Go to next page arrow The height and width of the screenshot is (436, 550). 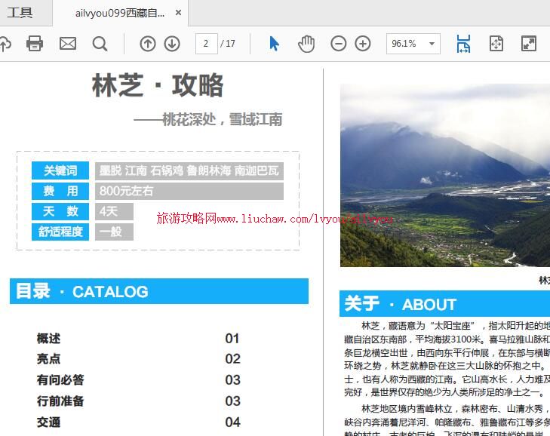172,44
